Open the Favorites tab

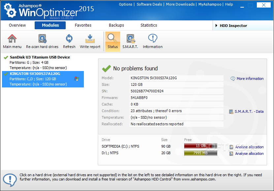click(x=83, y=25)
